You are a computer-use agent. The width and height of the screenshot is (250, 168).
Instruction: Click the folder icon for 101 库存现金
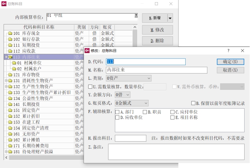click(x=10, y=33)
